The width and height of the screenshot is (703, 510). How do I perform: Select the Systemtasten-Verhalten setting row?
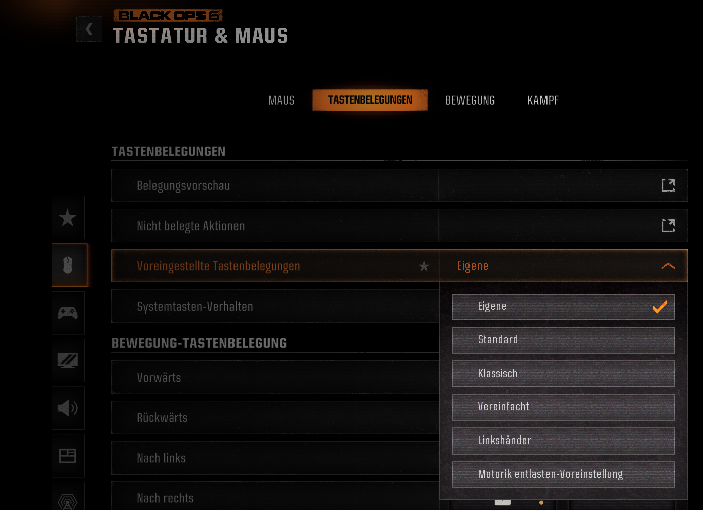click(x=275, y=306)
